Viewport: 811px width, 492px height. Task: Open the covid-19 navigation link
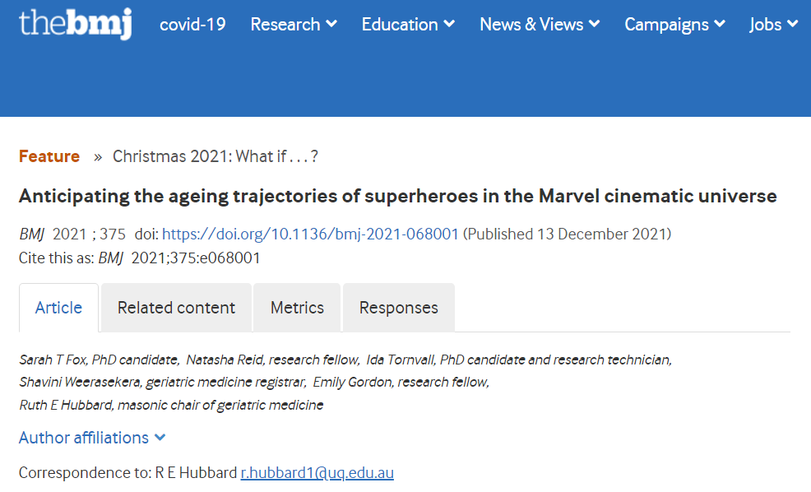192,25
